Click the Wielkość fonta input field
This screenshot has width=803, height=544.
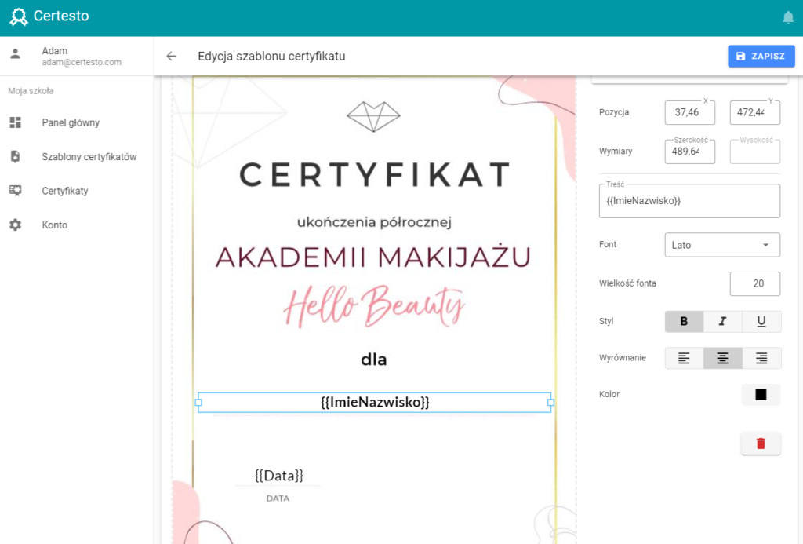coord(755,283)
